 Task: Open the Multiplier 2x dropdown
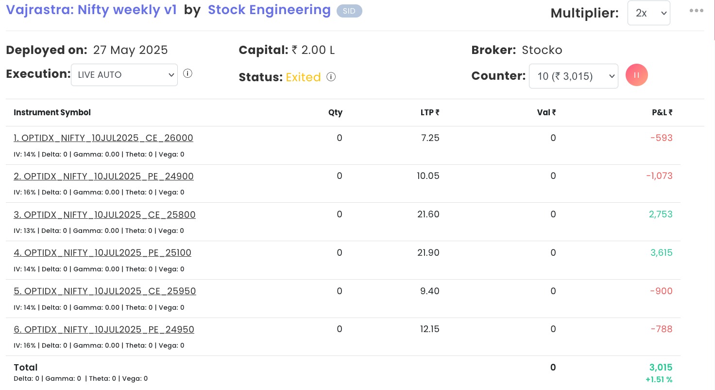(648, 13)
